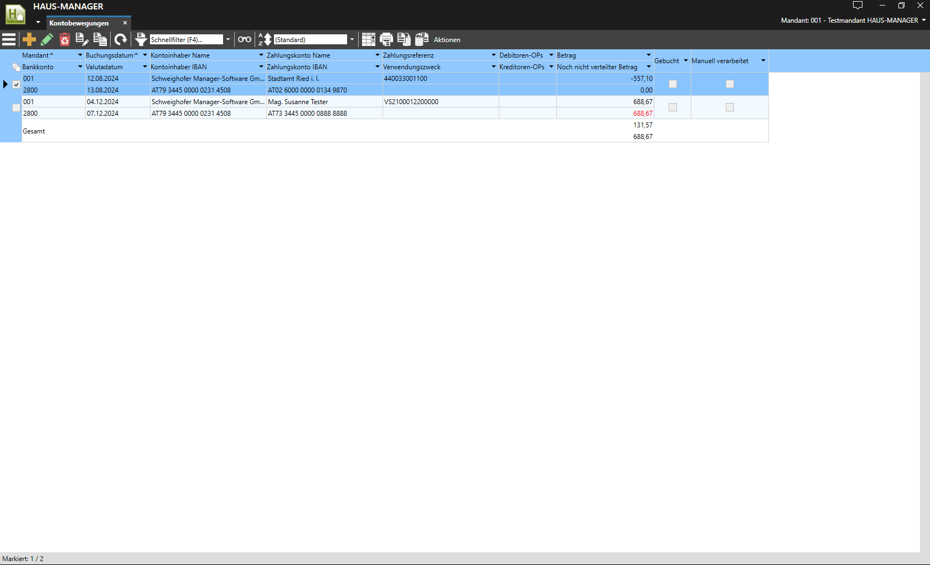Viewport: 930px width, 565px height.
Task: Open the Aktionen menu
Action: [x=447, y=40]
